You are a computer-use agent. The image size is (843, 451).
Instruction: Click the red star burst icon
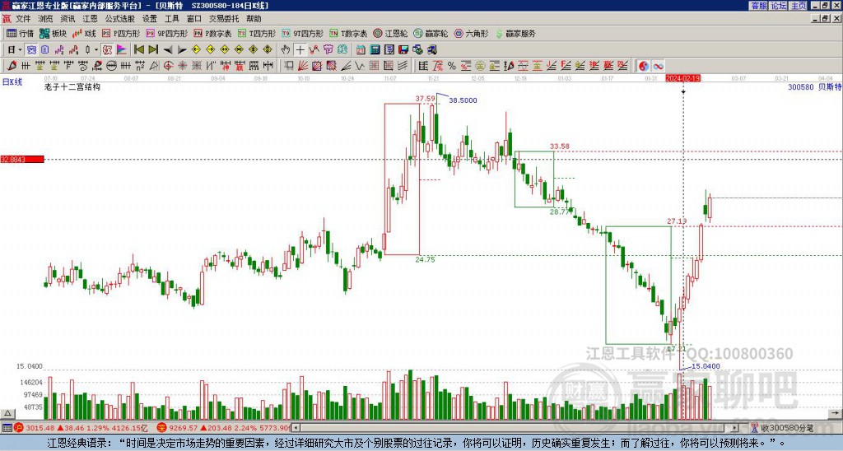pos(182,66)
